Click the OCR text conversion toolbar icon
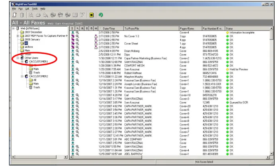277x166 pixels. pyautogui.click(x=46, y=15)
